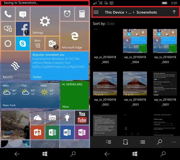Screen dimensions: 180x160
Task: Open the Excel tile
Action: pyautogui.click(x=52, y=132)
